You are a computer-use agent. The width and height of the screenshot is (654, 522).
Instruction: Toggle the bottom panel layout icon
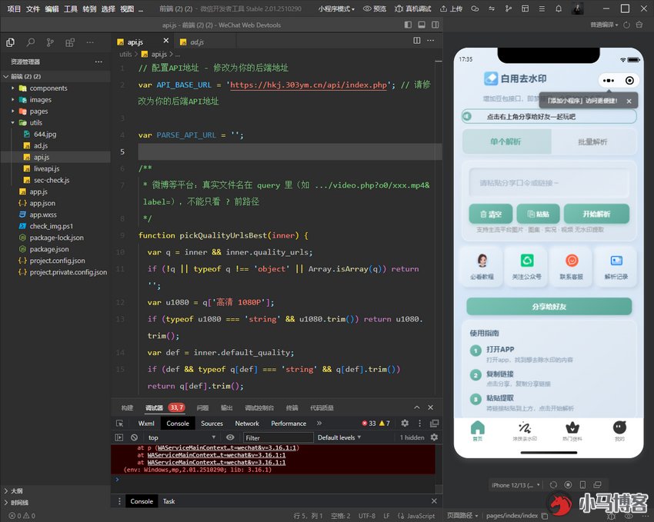422,25
